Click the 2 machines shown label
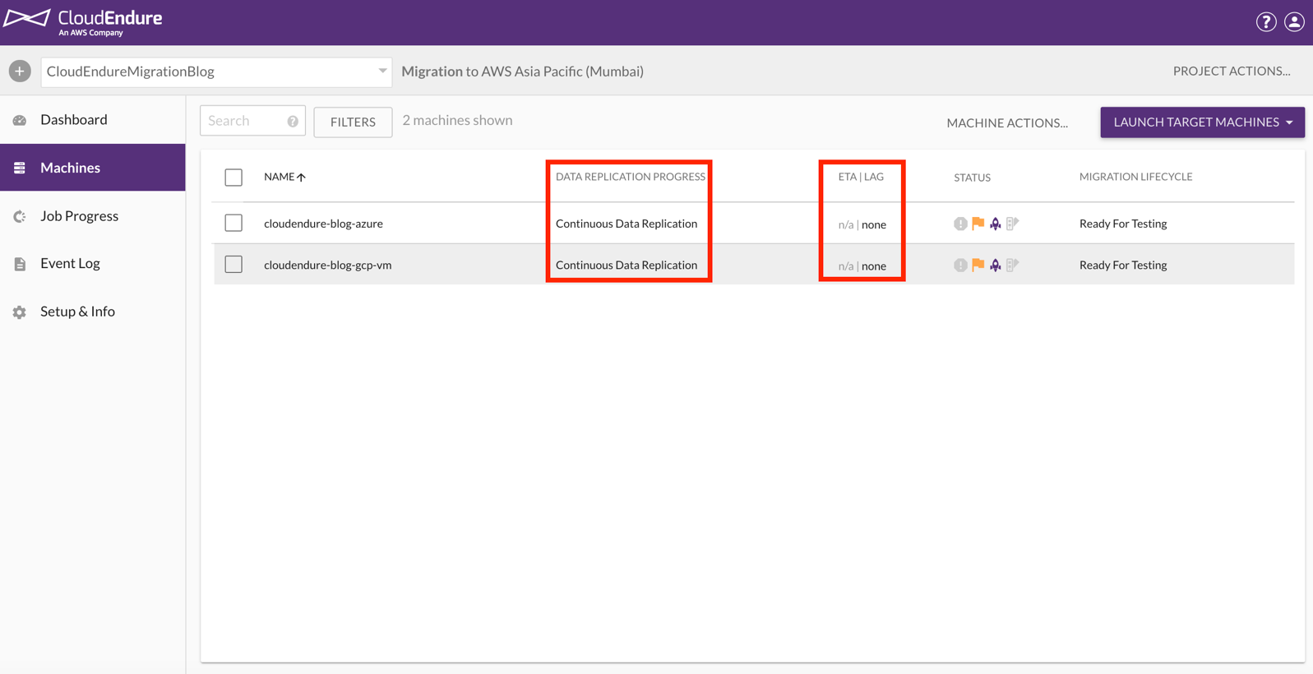Image resolution: width=1313 pixels, height=674 pixels. click(x=457, y=120)
